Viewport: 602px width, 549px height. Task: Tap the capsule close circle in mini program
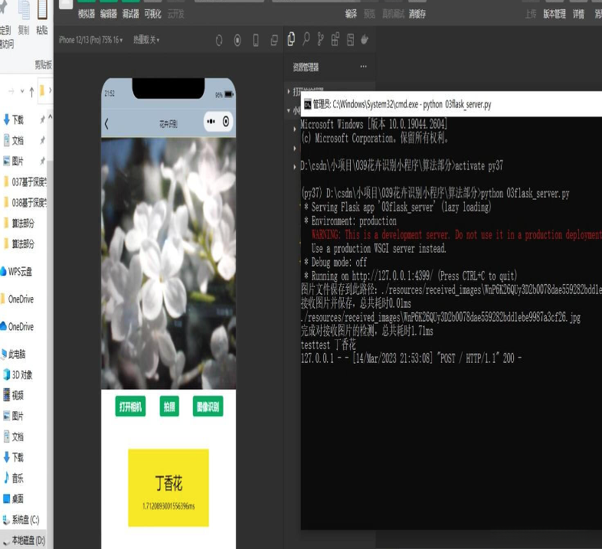click(x=226, y=122)
